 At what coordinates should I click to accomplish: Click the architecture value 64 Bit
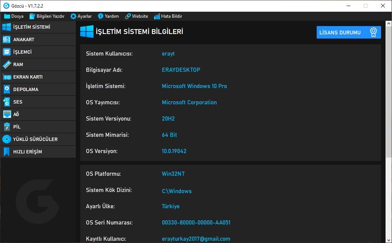coord(169,135)
